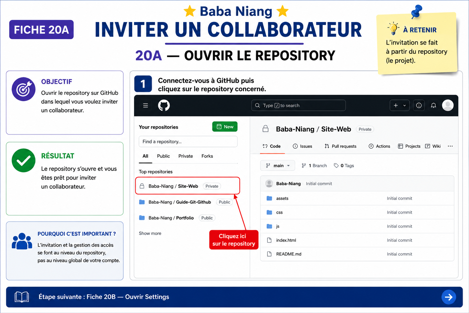This screenshot has height=313, width=469.
Task: Open the hamburger navigation menu
Action: tap(146, 105)
